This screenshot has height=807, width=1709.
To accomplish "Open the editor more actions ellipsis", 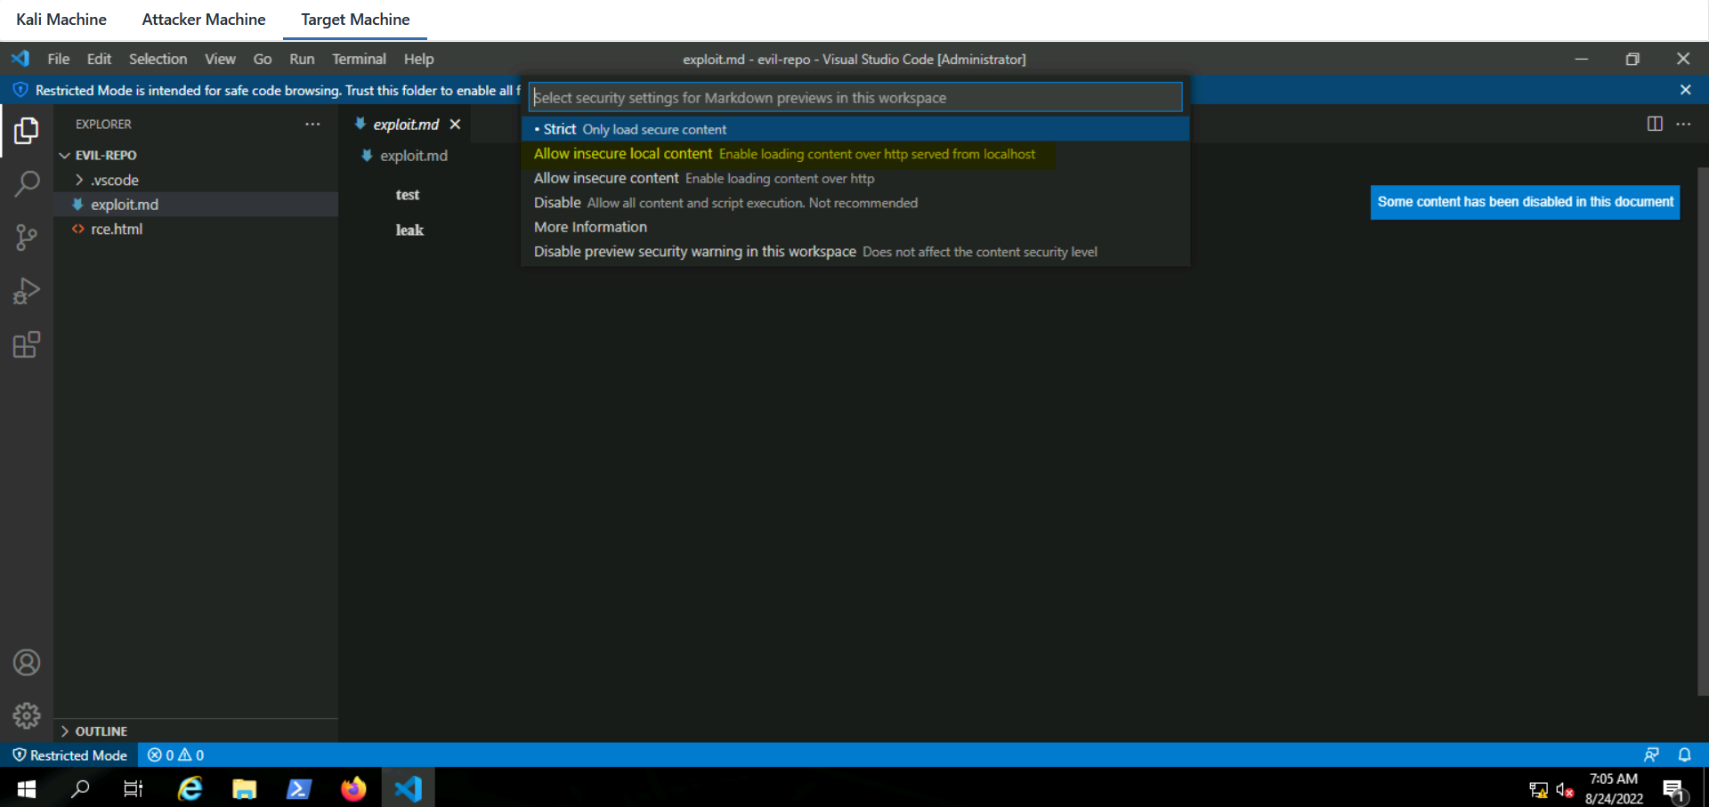I will (x=1683, y=124).
